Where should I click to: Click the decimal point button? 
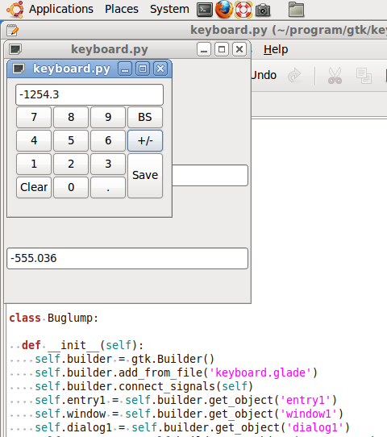pyautogui.click(x=108, y=187)
